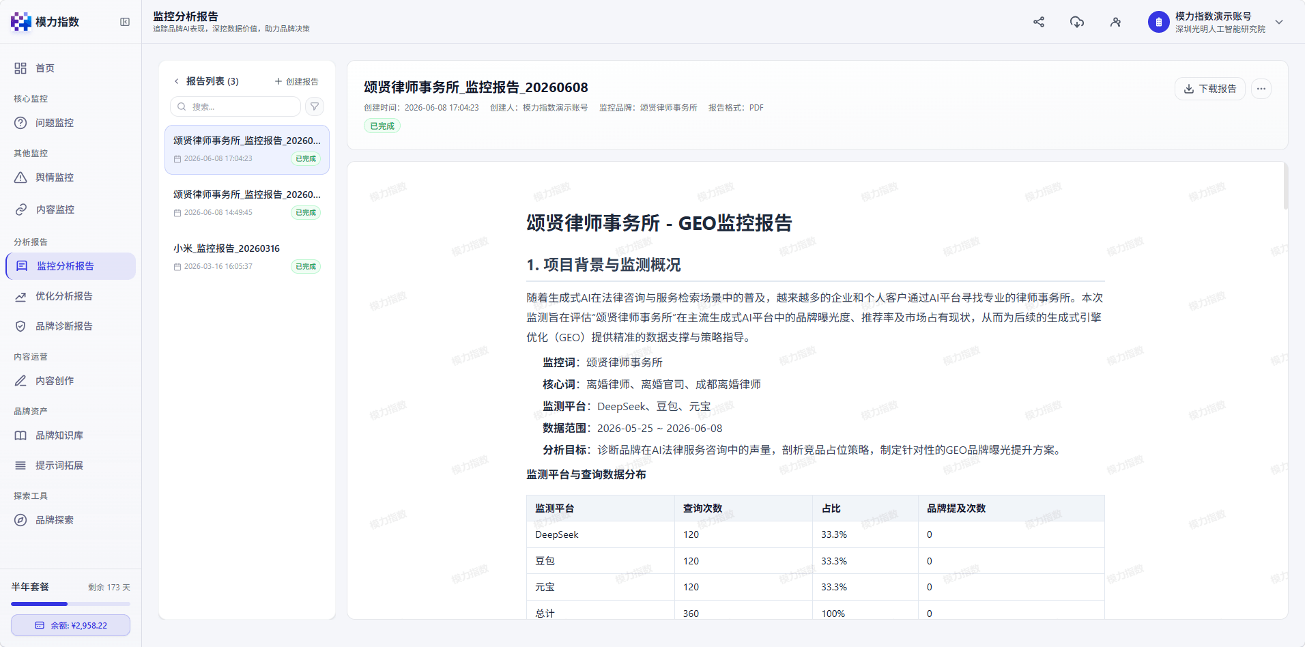Viewport: 1305px width, 647px height.
Task: Click the 半年套餐 progress bar
Action: pyautogui.click(x=71, y=604)
